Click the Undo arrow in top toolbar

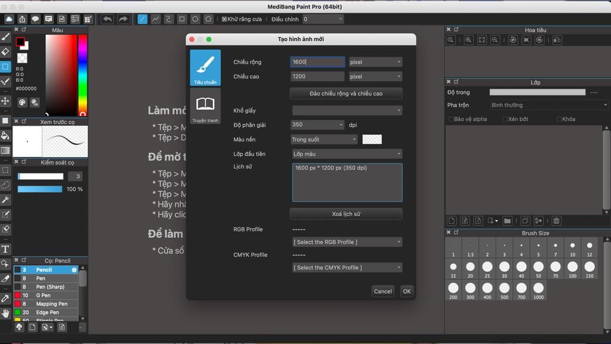(x=107, y=19)
